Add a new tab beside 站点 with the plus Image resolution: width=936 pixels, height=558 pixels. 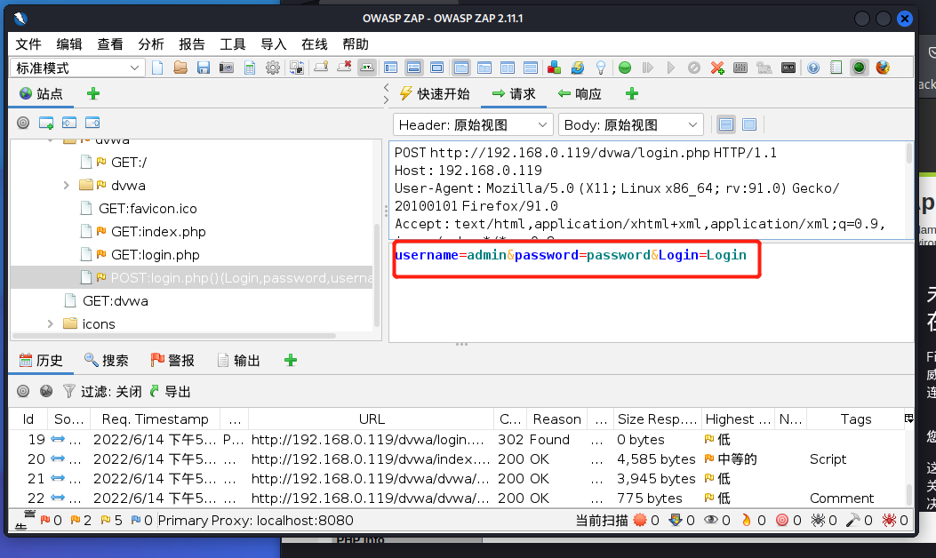point(93,93)
